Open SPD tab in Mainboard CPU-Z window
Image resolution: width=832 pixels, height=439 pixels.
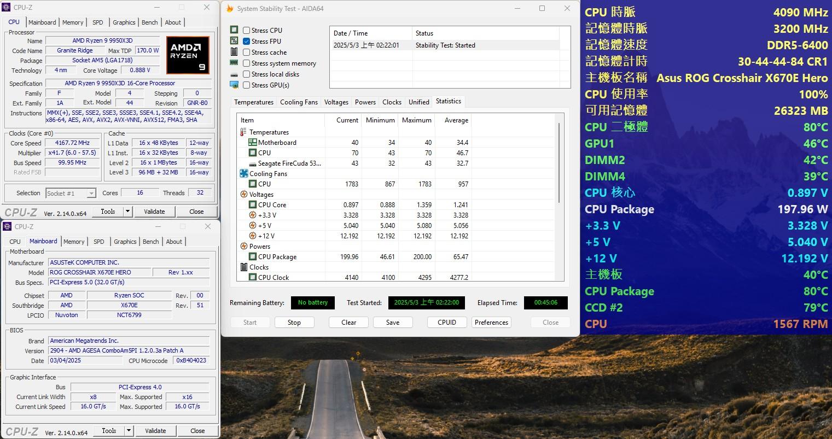click(99, 242)
